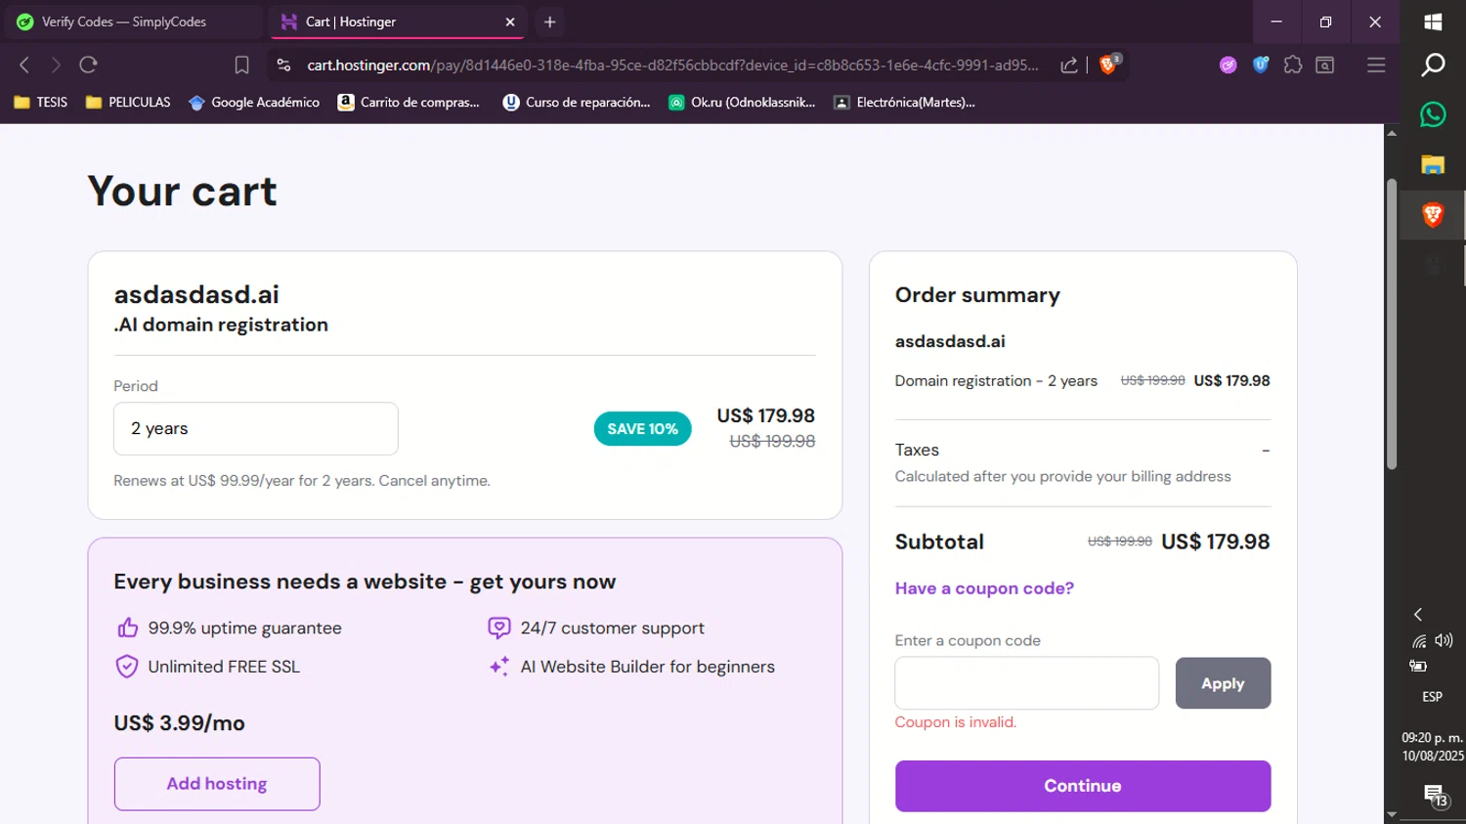1466x824 pixels.
Task: Open WhatsApp from the taskbar
Action: pos(1433,114)
